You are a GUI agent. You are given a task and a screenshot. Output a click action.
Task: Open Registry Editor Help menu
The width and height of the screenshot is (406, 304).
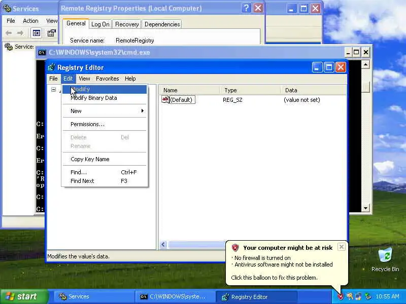coord(130,79)
